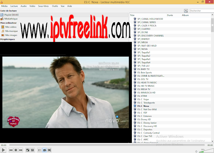The image size is (214, 153).
Task: Open the Vue menu
Action: 63,6
